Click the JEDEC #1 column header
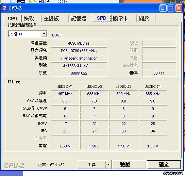Image resolution: width=185 pixels, height=176 pixels. (x=65, y=86)
